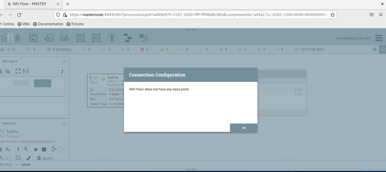The height and width of the screenshot is (172, 386).
Task: Disable component with crossed lightning icon
Action: pos(26,149)
